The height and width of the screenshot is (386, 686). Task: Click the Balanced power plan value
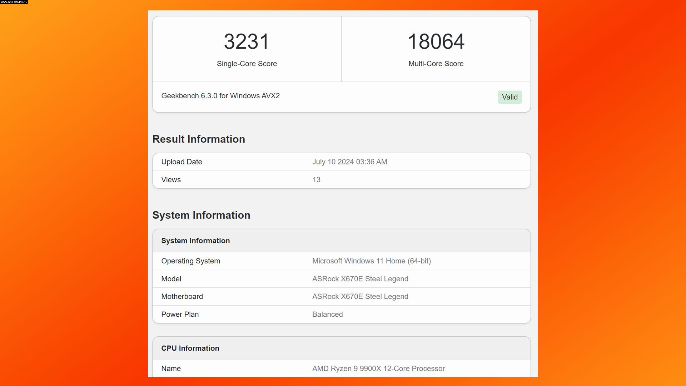(327, 315)
